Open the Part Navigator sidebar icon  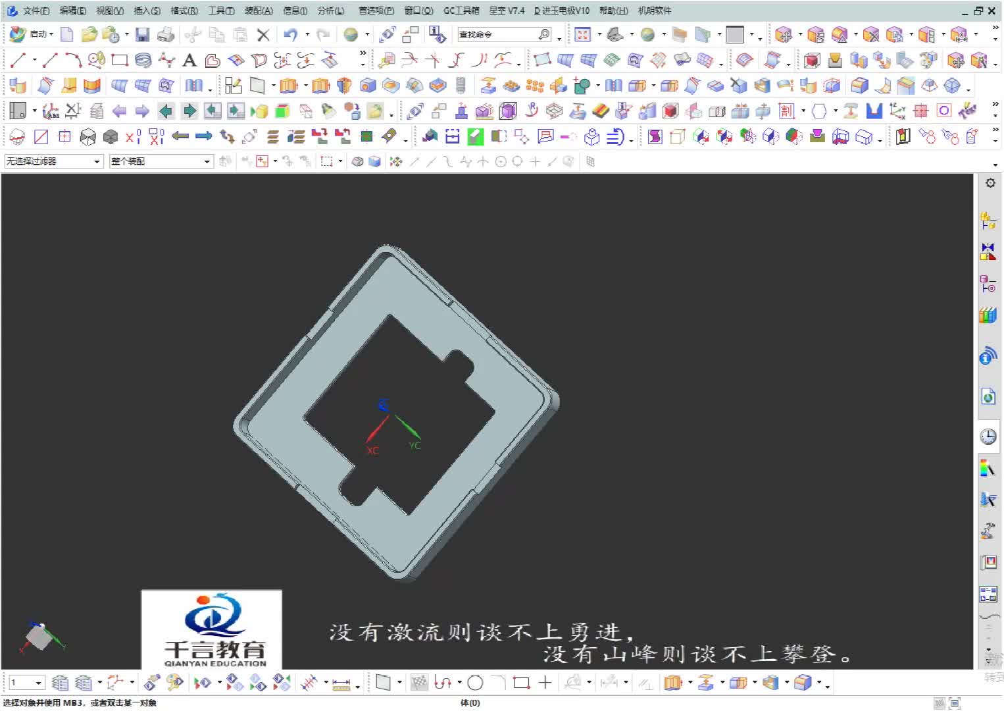(988, 284)
